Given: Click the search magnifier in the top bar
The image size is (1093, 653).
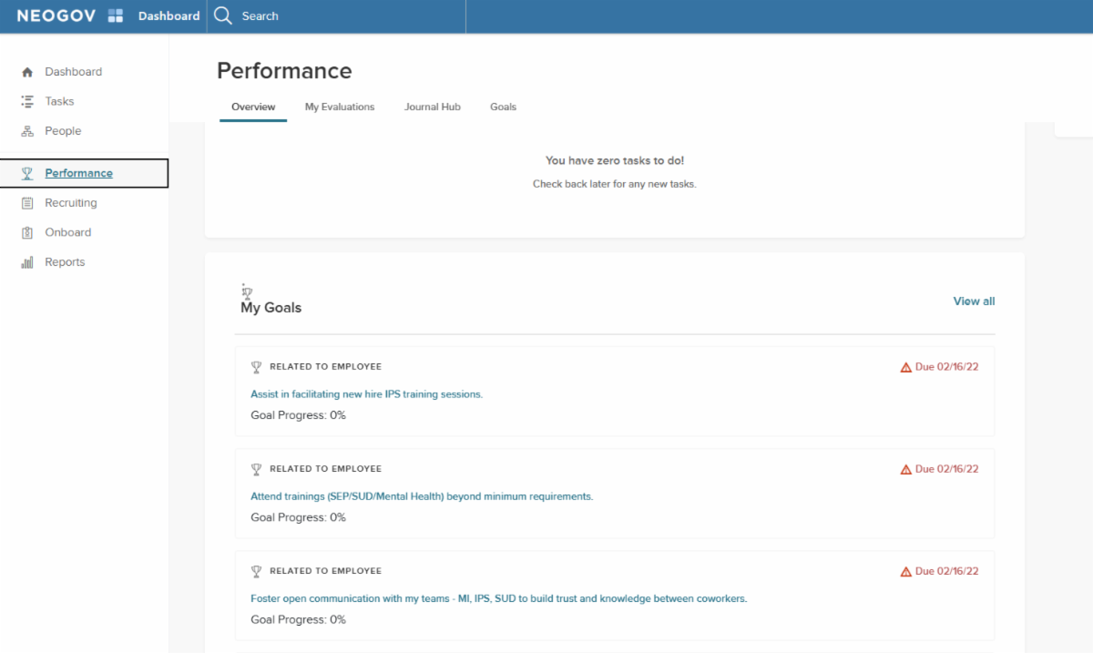Looking at the screenshot, I should pos(222,15).
